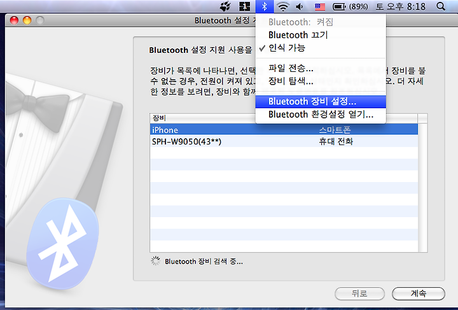Open Spotlight search magnifier icon
Image resolution: width=458 pixels, height=310 pixels.
tap(441, 6)
